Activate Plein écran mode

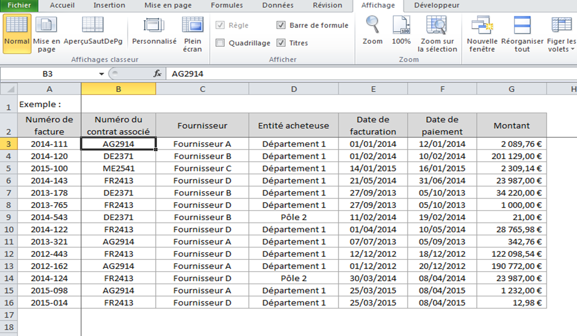pos(192,33)
